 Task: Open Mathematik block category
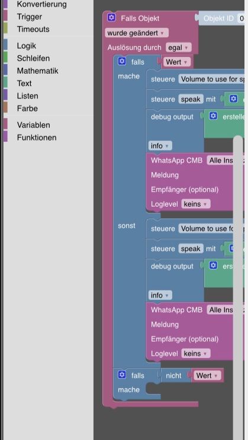click(x=37, y=71)
